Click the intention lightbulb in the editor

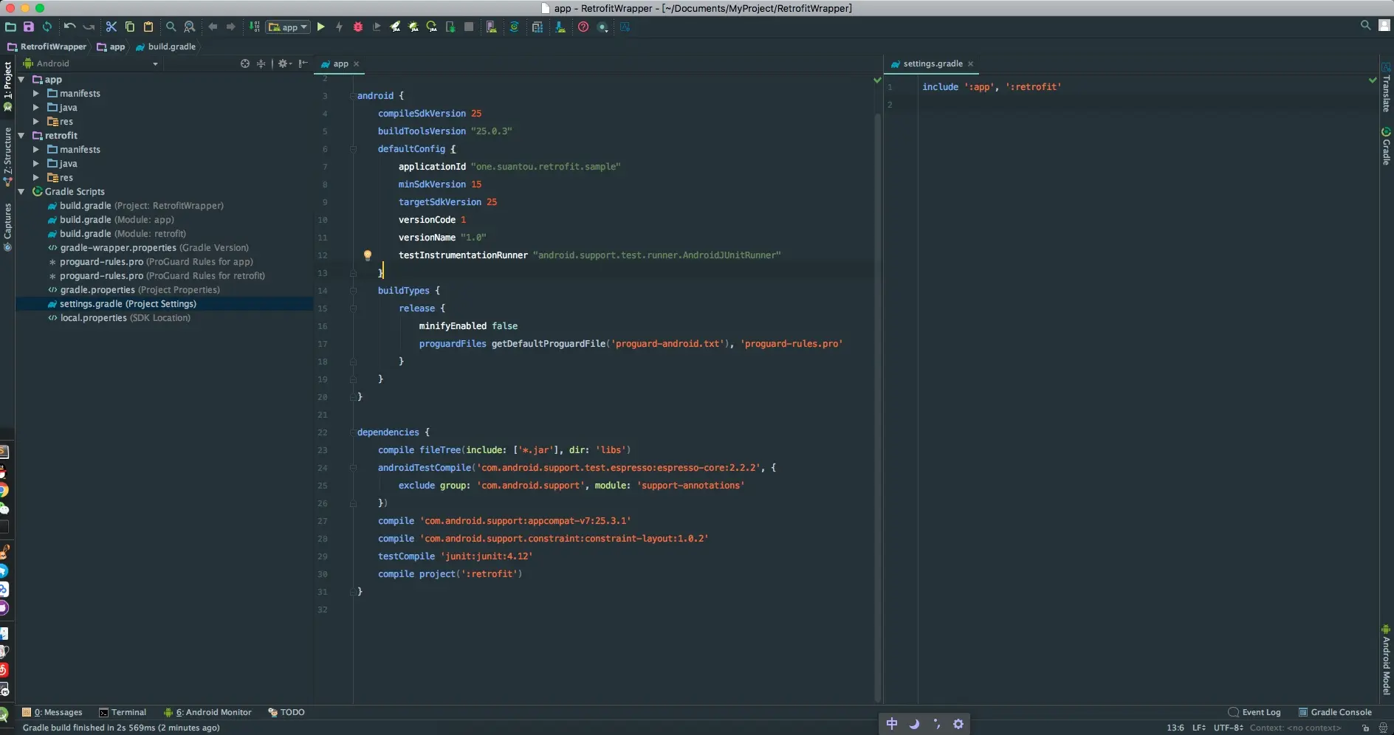click(x=367, y=255)
